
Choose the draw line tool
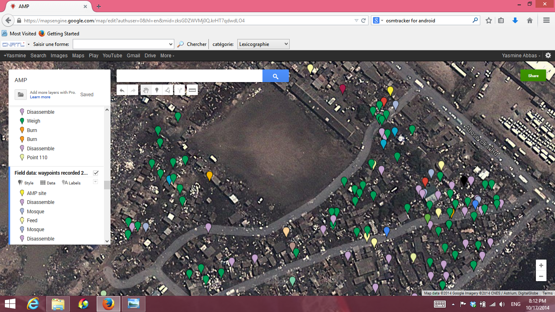click(168, 90)
